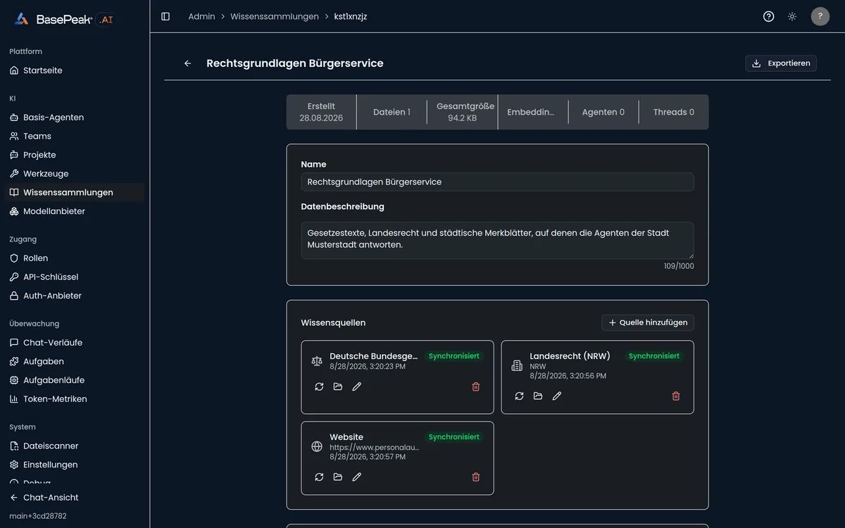
Task: Delete the Landesrecht (NRW) source
Action: (x=676, y=396)
